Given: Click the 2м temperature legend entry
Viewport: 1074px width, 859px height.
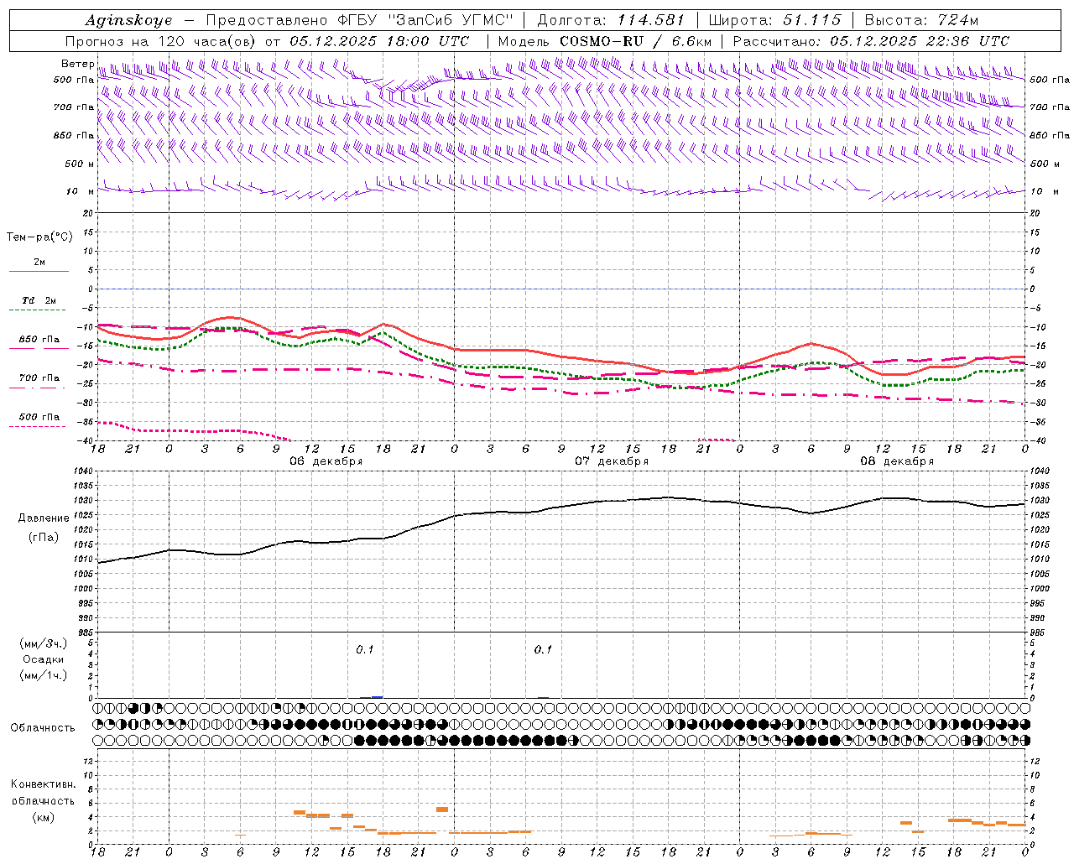Looking at the screenshot, I should 39,263.
